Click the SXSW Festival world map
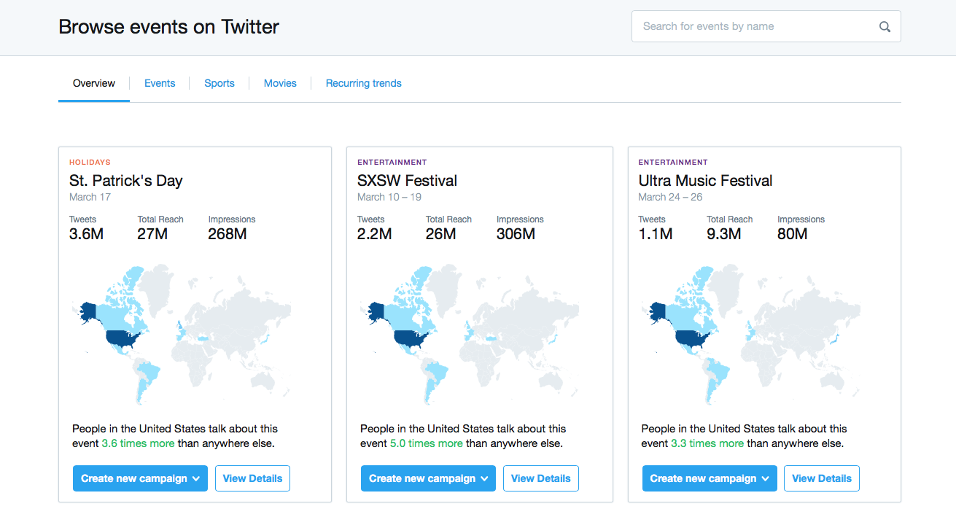Image resolution: width=956 pixels, height=509 pixels. tap(470, 335)
